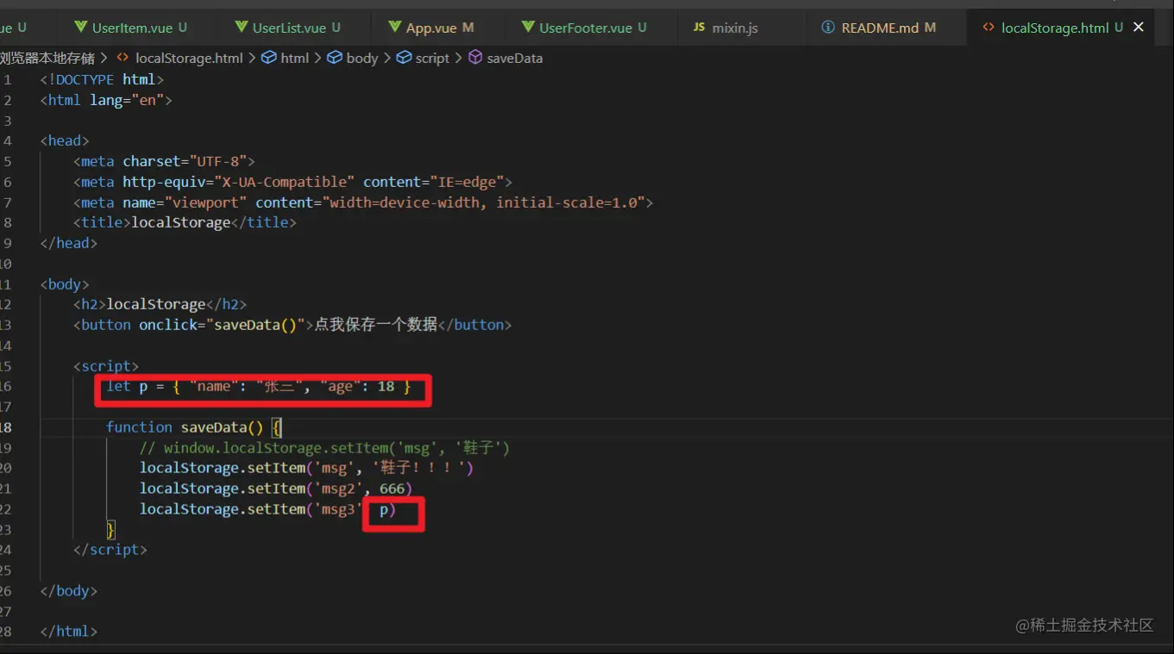Screen dimensions: 1174x654
Task: Click the symbol icon beside body breadcrumb
Action: coord(335,58)
